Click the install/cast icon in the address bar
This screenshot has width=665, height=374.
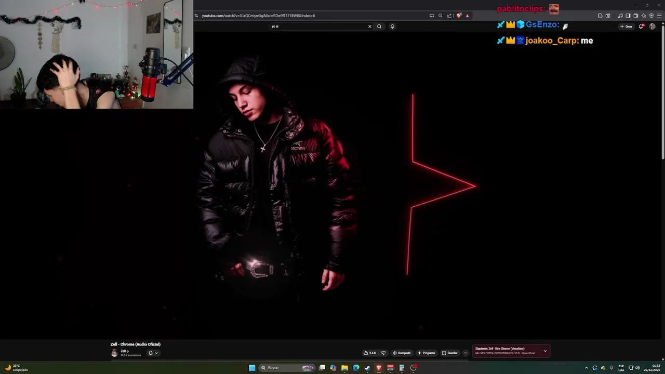(432, 16)
